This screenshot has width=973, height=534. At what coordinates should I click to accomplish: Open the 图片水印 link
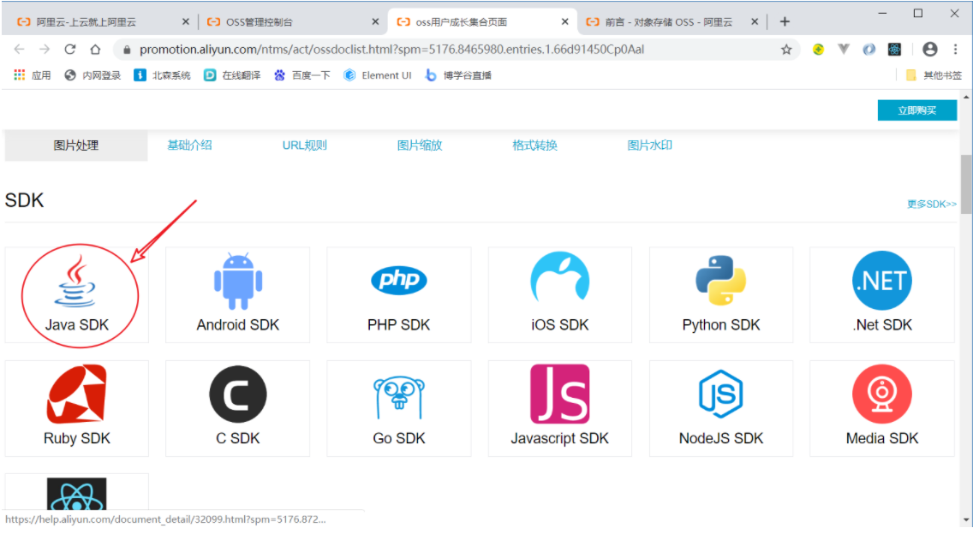pyautogui.click(x=650, y=145)
